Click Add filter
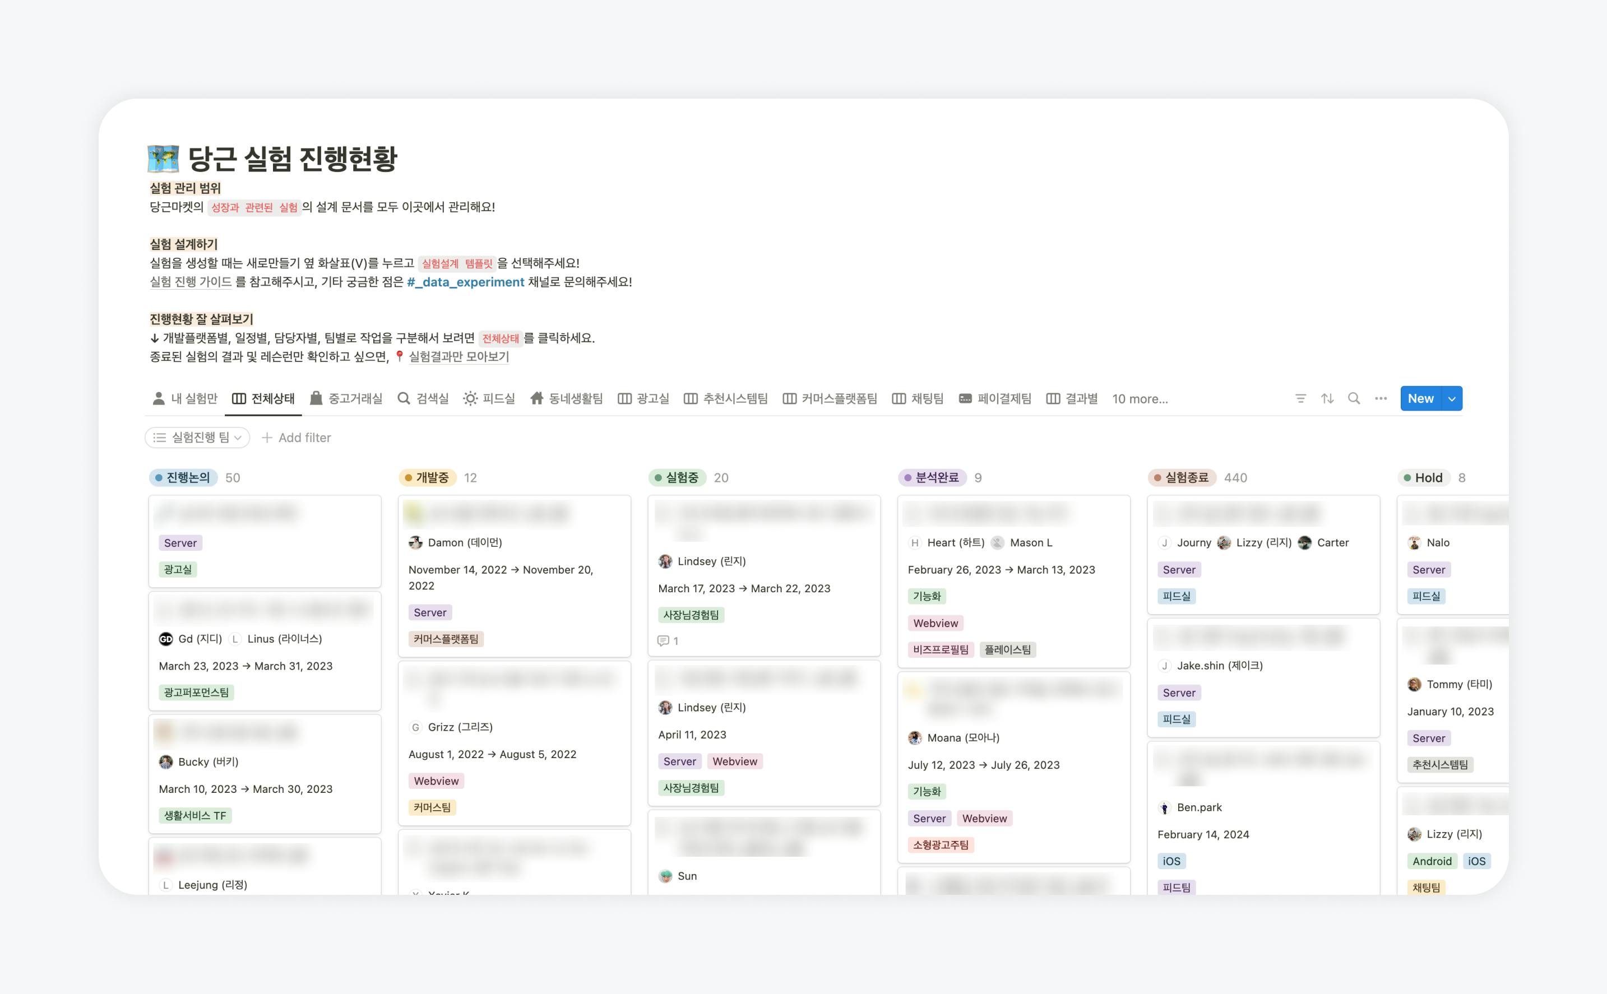 (x=297, y=438)
